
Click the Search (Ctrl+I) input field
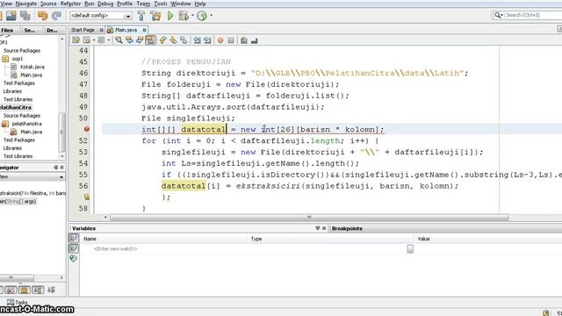pyautogui.click(x=533, y=15)
